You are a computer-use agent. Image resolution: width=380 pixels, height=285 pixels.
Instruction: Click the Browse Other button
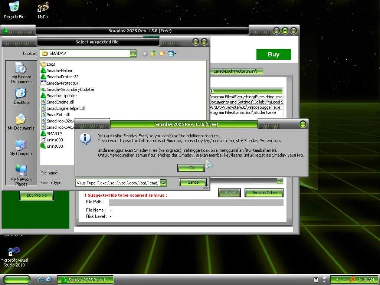point(264,193)
